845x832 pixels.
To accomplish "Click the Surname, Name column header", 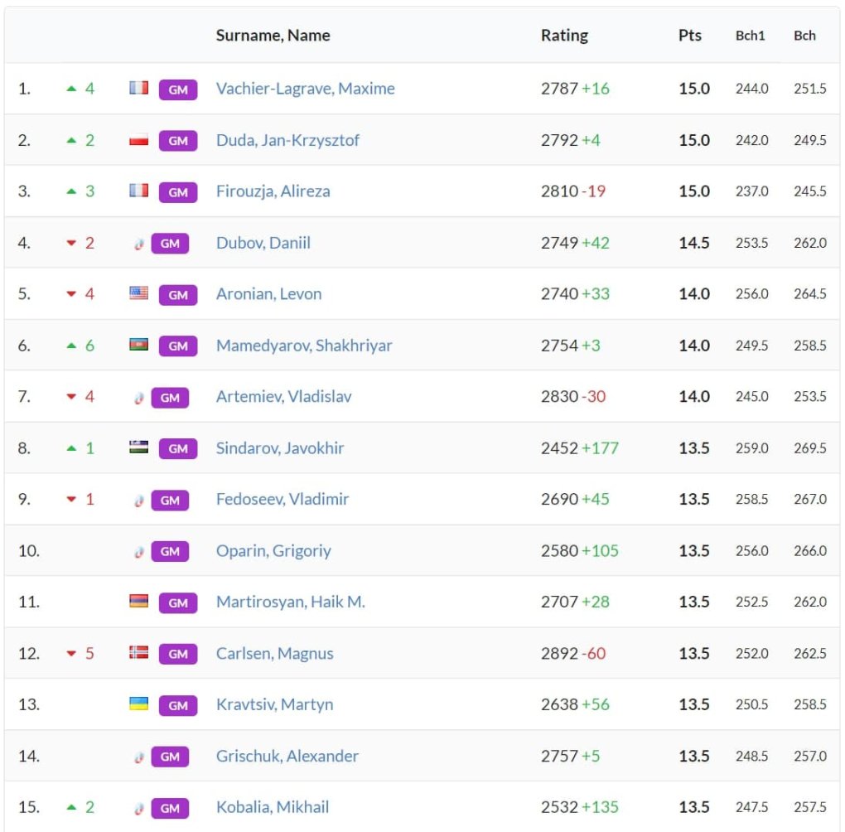I will pyautogui.click(x=273, y=36).
